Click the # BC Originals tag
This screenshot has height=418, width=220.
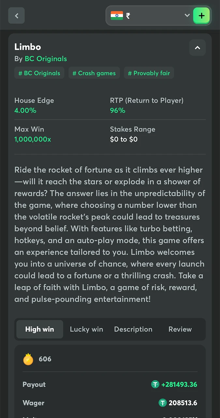(x=39, y=73)
